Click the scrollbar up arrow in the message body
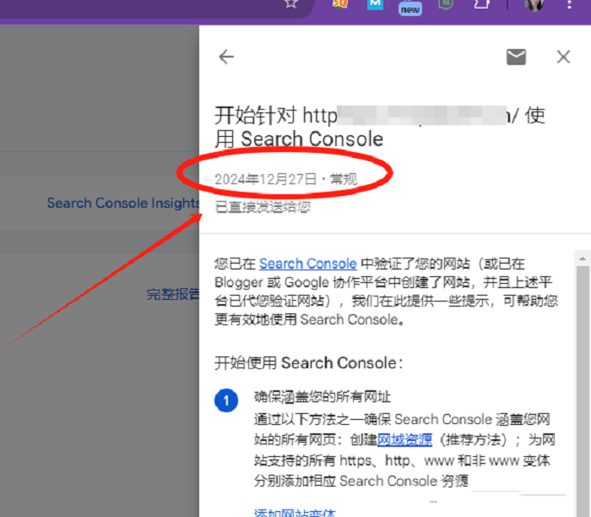The width and height of the screenshot is (591, 517). point(583,258)
